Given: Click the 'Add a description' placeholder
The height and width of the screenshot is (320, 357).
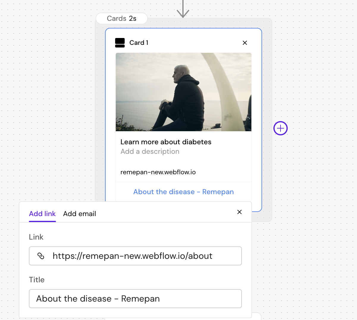Looking at the screenshot, I should point(150,151).
